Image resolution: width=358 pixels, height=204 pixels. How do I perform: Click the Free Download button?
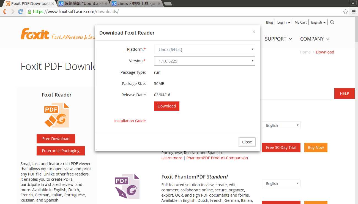(x=56, y=139)
